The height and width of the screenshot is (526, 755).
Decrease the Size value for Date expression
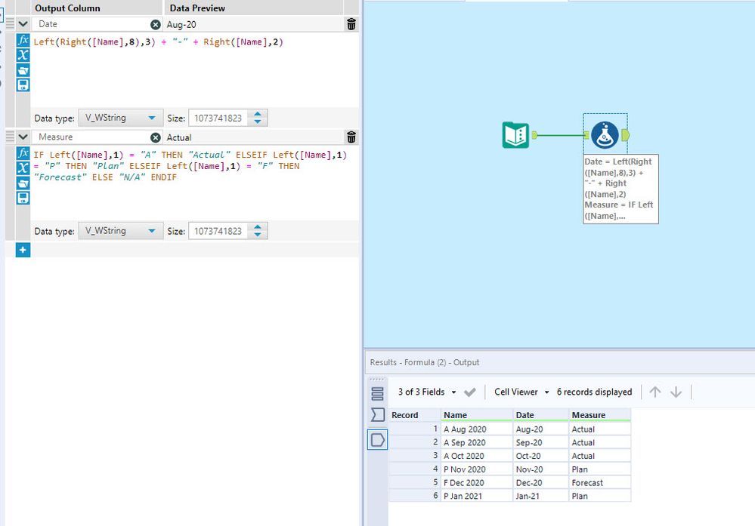(x=258, y=122)
